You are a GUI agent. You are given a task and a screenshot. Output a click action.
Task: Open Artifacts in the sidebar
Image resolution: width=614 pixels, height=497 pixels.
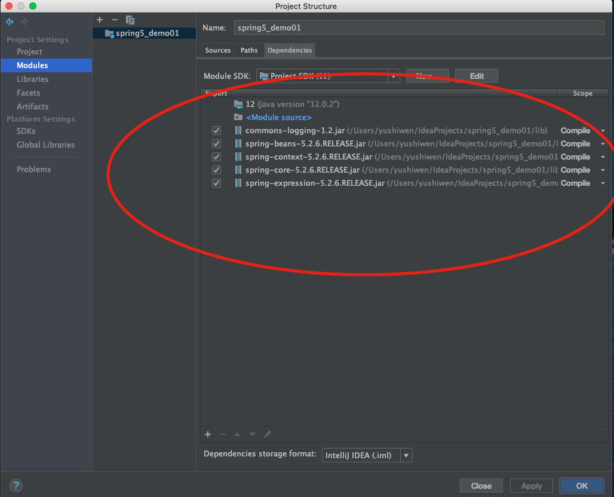[32, 106]
